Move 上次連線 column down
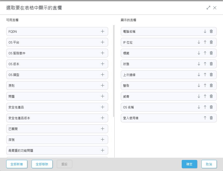The image size is (223, 171). click(x=199, y=75)
